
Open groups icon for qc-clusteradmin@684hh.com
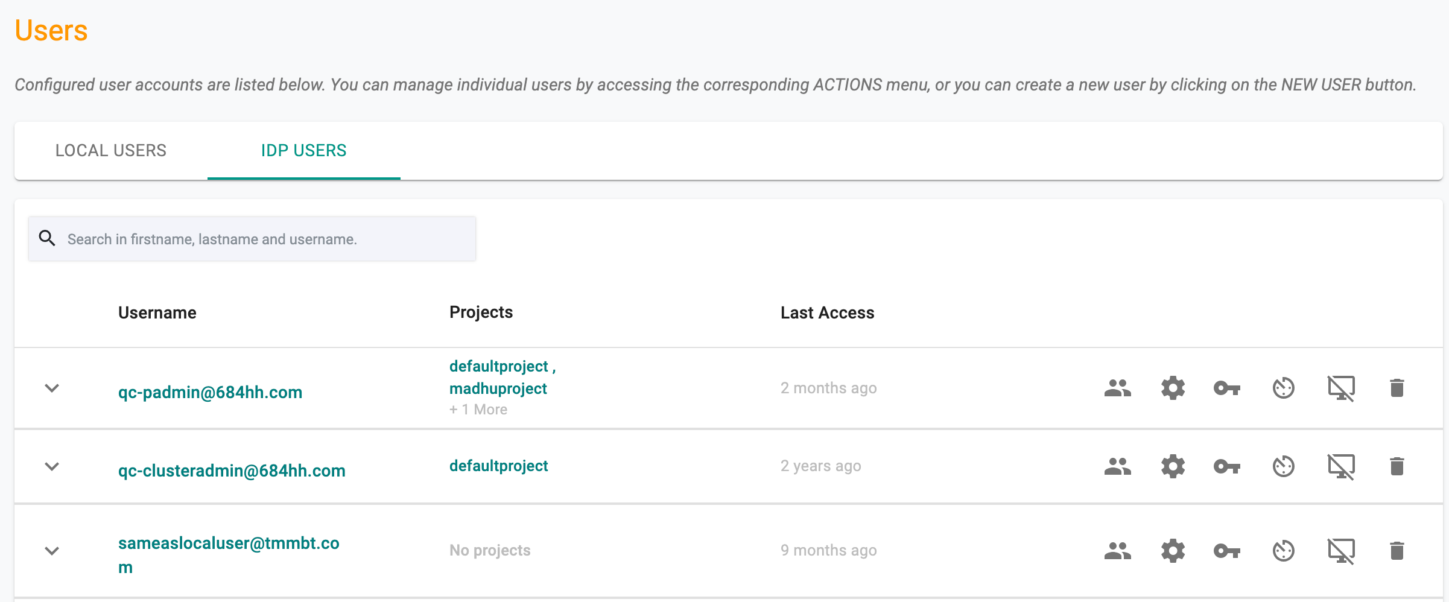[1117, 466]
